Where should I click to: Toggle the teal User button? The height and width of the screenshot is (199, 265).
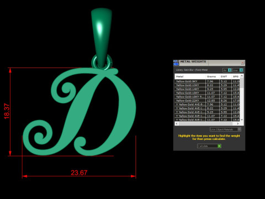(241, 70)
